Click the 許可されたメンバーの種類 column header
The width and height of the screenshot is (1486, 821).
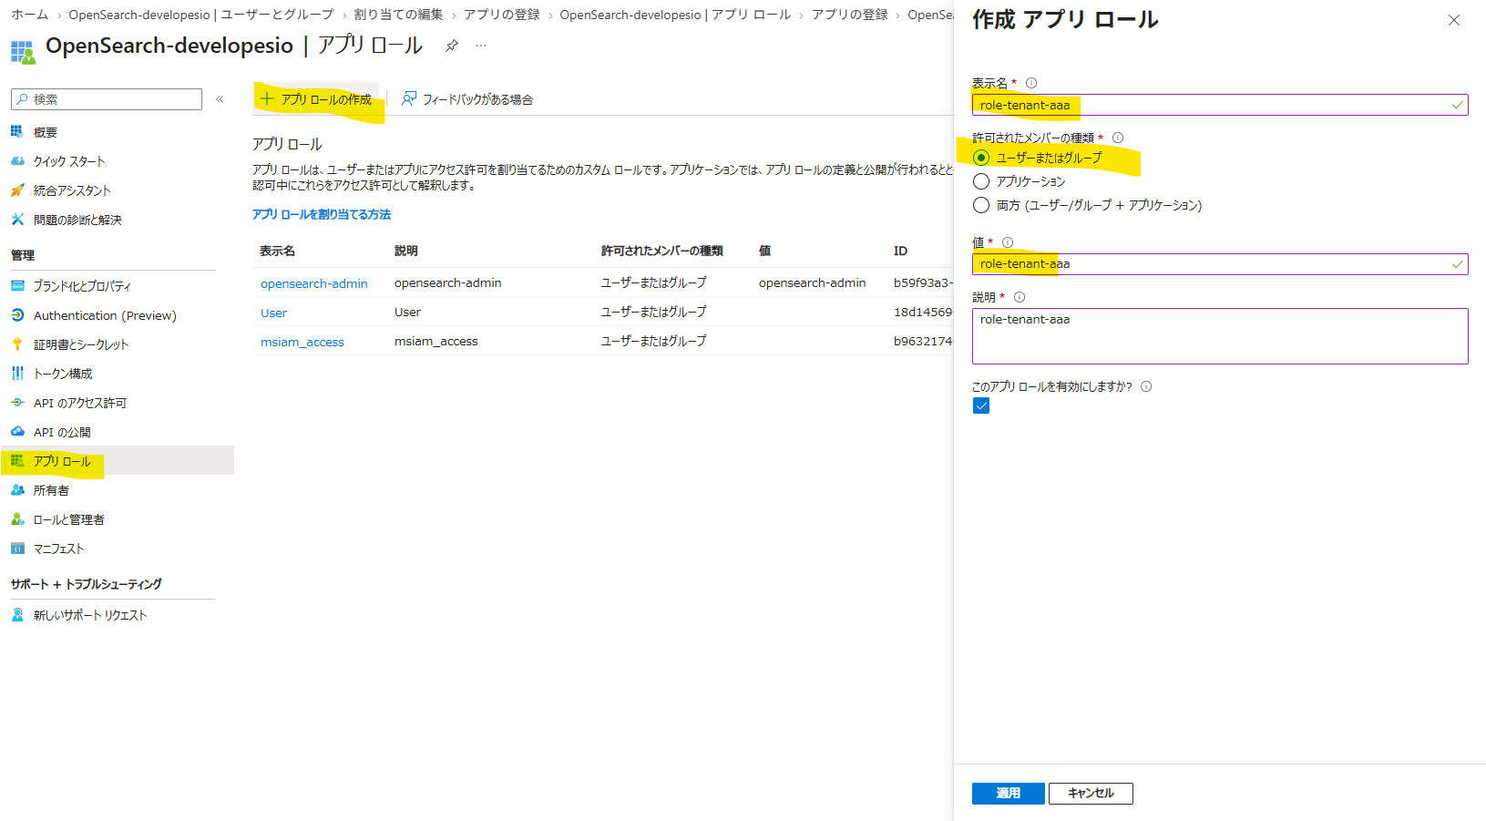662,251
